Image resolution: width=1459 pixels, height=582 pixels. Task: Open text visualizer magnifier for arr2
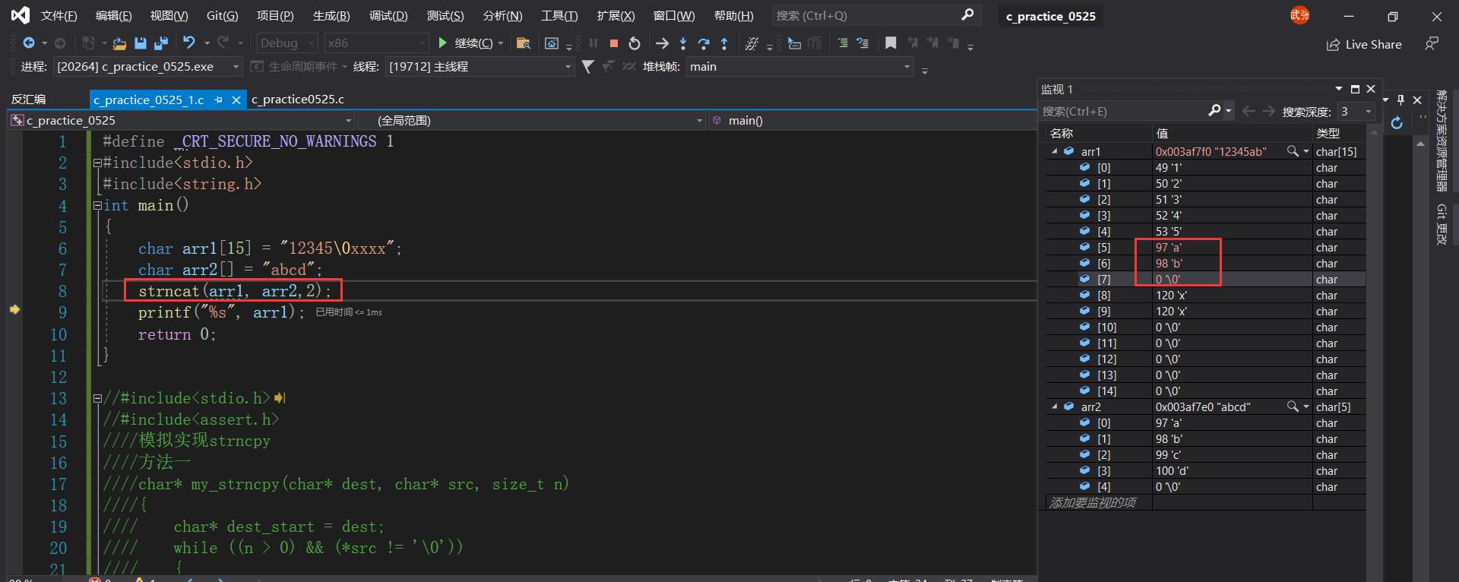click(1292, 406)
